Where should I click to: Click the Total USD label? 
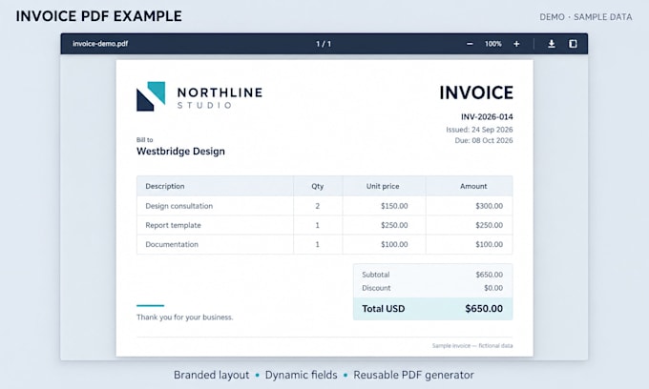pyautogui.click(x=384, y=309)
